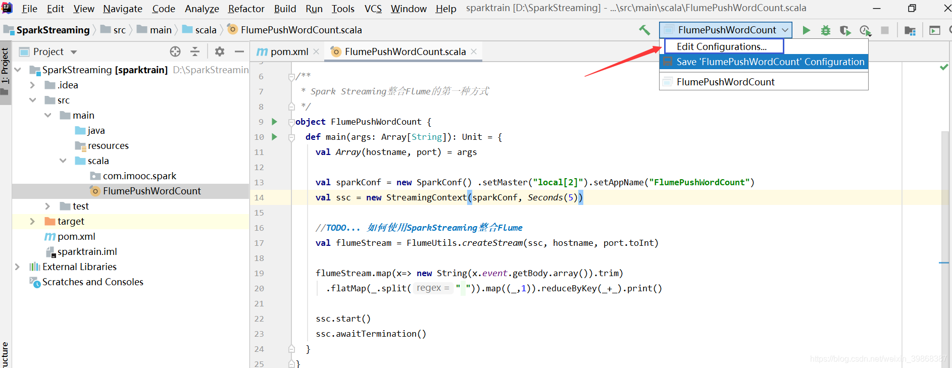The height and width of the screenshot is (368, 952).
Task: Collapse the SparkStreaming root node
Action: (18, 70)
